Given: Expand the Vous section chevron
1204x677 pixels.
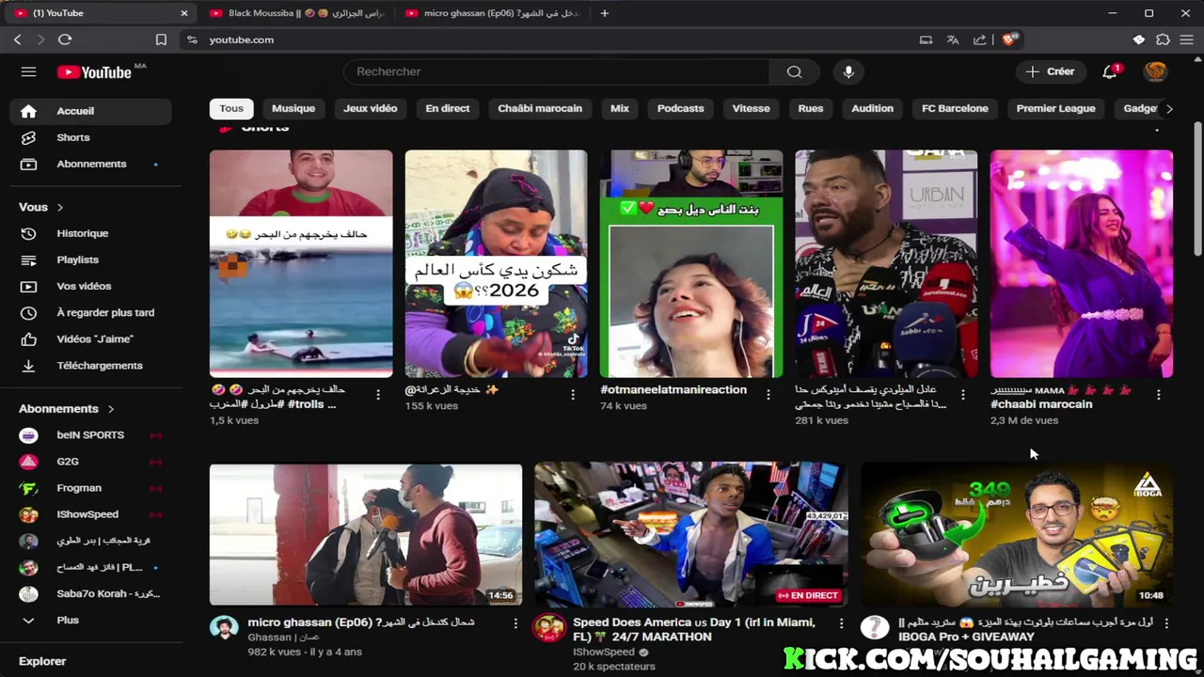Looking at the screenshot, I should coord(60,207).
